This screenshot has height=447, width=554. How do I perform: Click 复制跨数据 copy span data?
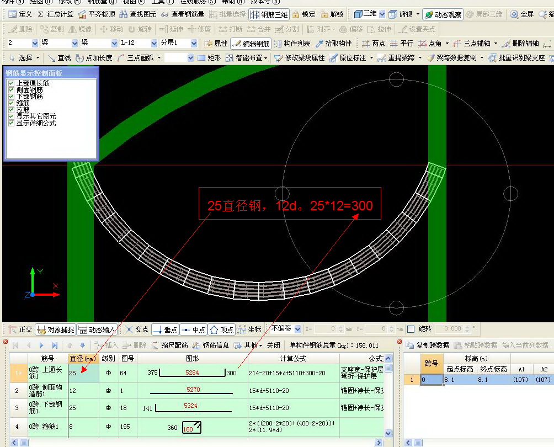(x=428, y=345)
